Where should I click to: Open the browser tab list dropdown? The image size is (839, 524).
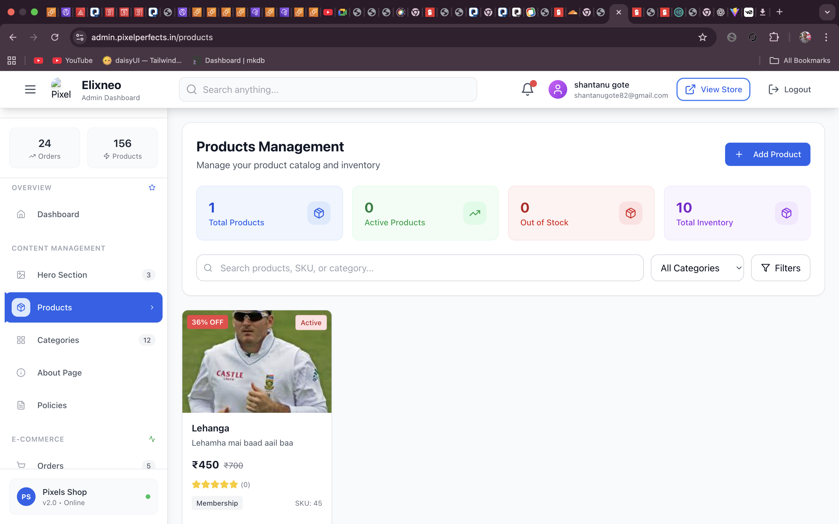click(827, 12)
